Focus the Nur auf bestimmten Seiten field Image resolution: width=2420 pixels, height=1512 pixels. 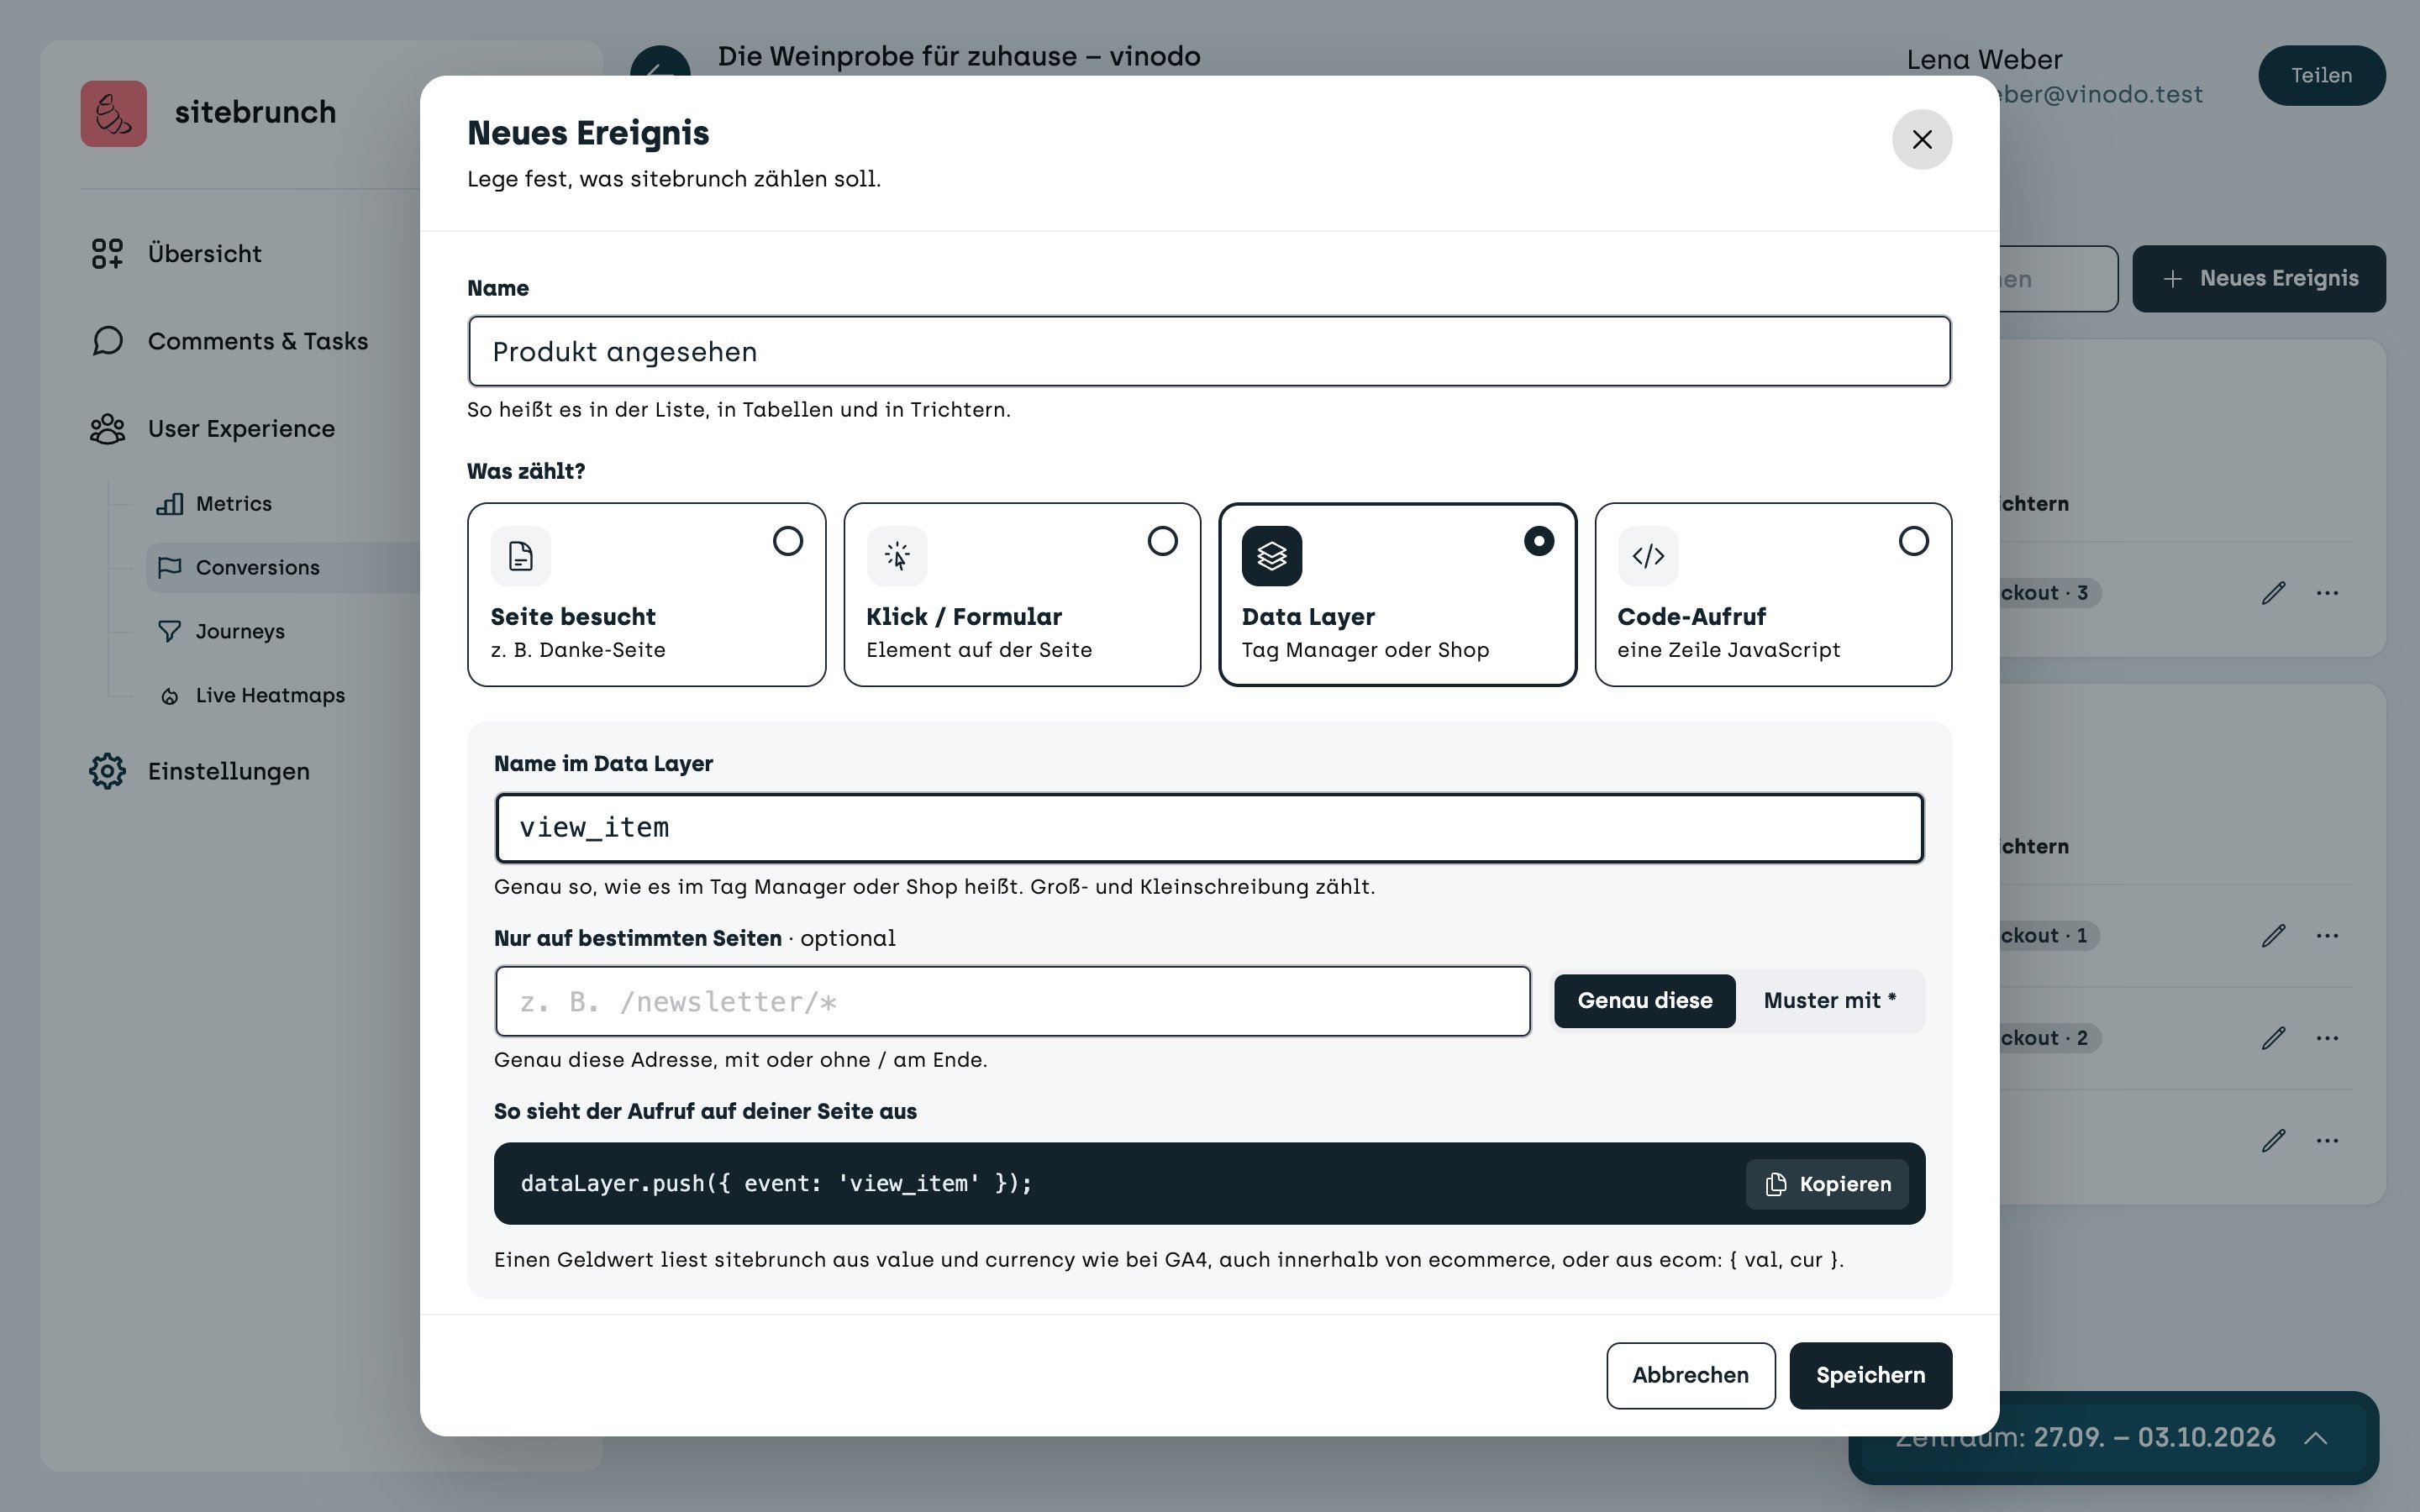tap(1012, 1001)
